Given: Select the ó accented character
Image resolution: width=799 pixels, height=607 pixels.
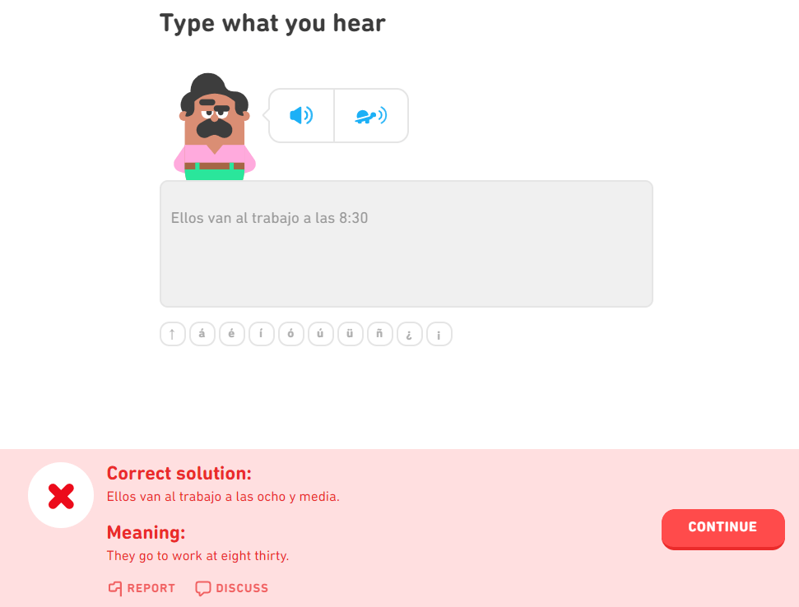Looking at the screenshot, I should (x=290, y=334).
